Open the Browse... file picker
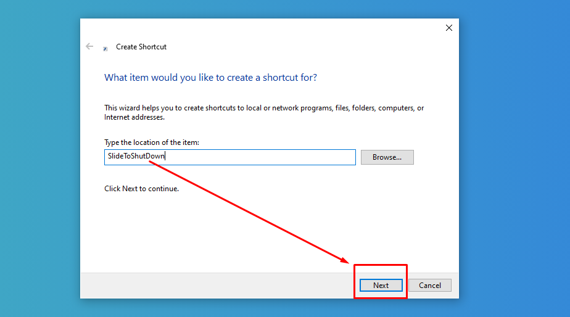 [x=387, y=157]
